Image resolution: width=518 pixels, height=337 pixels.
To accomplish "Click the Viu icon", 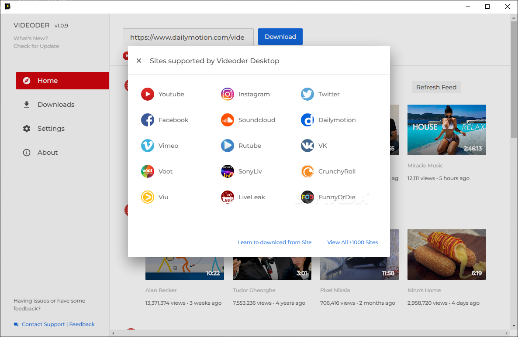I will 147,197.
